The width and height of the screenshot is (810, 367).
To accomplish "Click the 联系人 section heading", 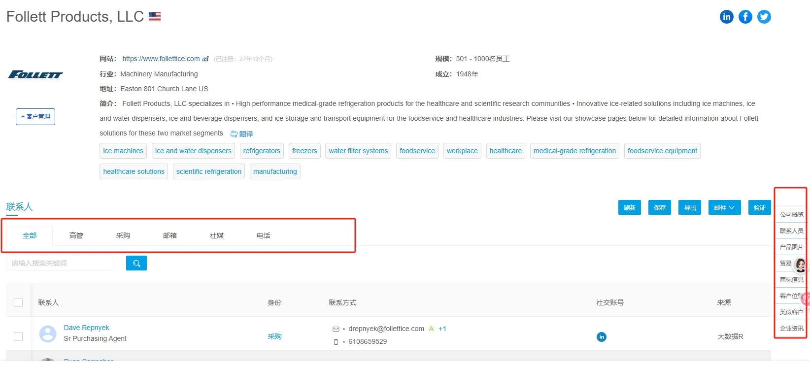I will tap(19, 207).
